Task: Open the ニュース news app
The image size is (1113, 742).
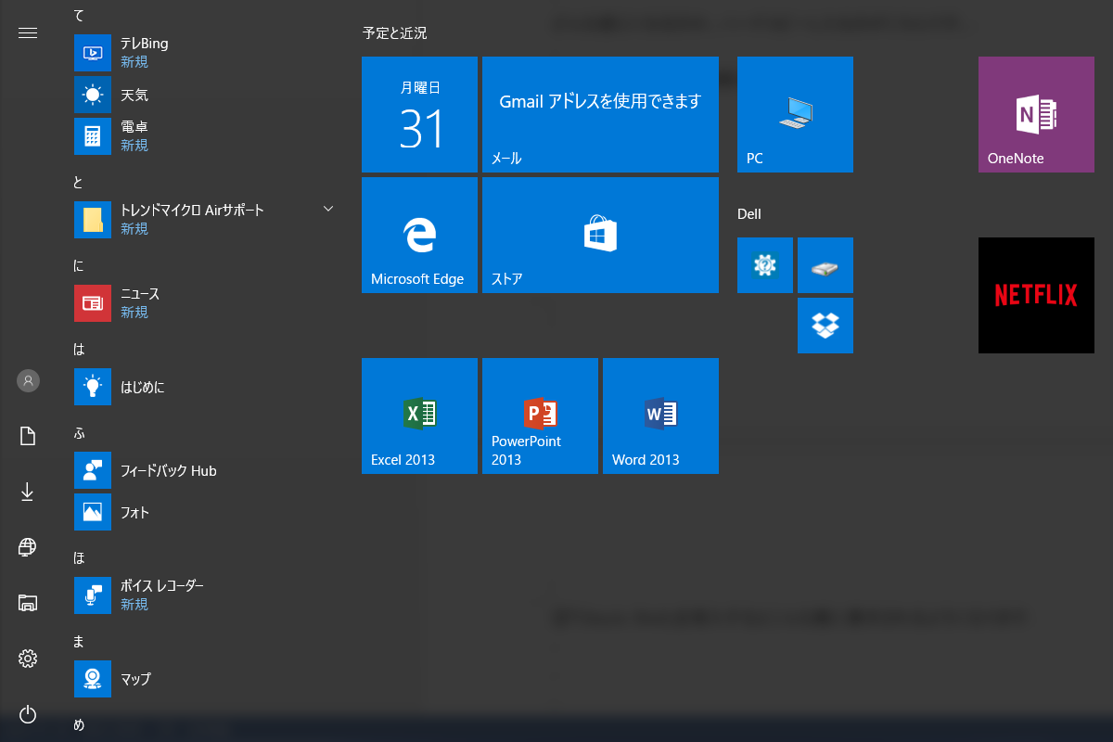Action: pyautogui.click(x=204, y=303)
